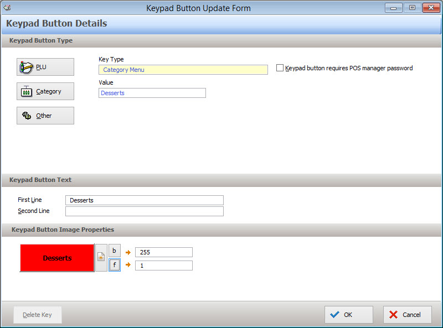Select the Category key type icon
Screen dimensions: 443x328
[x=45, y=91]
